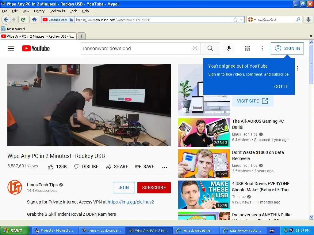Screen dimensions: 314x235
Task: Switch to memz virus download taskbar window
Action: coord(102,230)
